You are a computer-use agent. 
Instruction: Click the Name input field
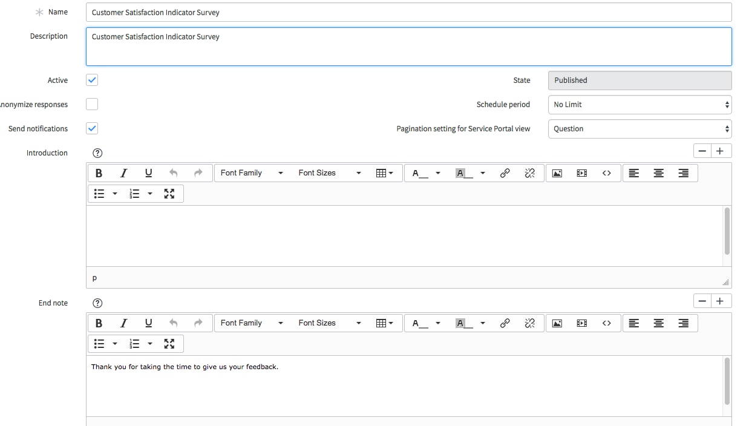tap(408, 12)
